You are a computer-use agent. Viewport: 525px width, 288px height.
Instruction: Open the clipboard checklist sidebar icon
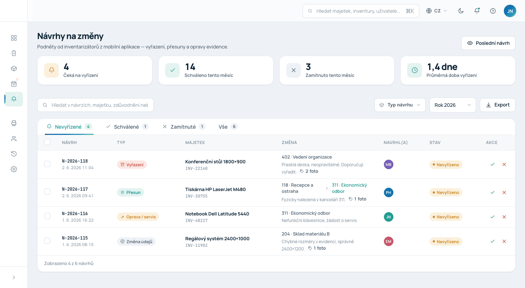coord(14,53)
